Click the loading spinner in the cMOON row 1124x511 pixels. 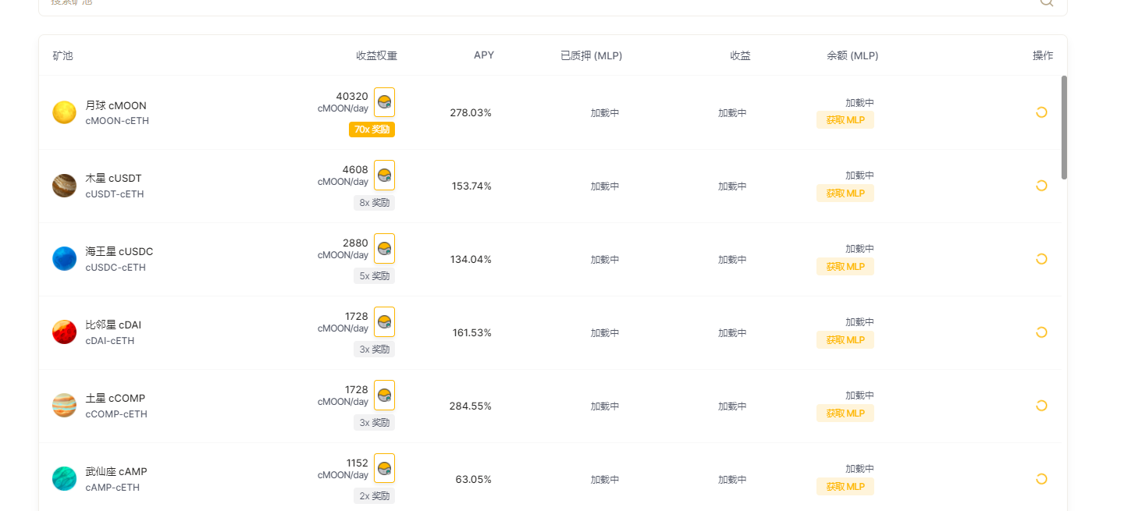pyautogui.click(x=1041, y=112)
